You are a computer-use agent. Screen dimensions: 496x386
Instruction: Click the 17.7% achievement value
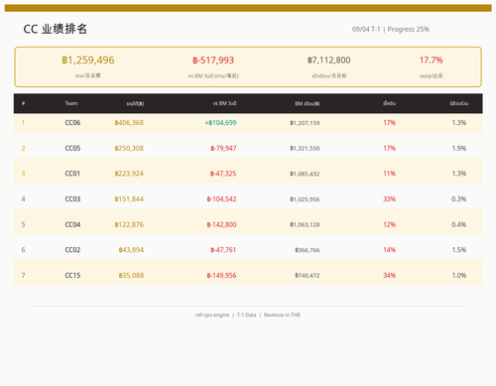(x=431, y=61)
